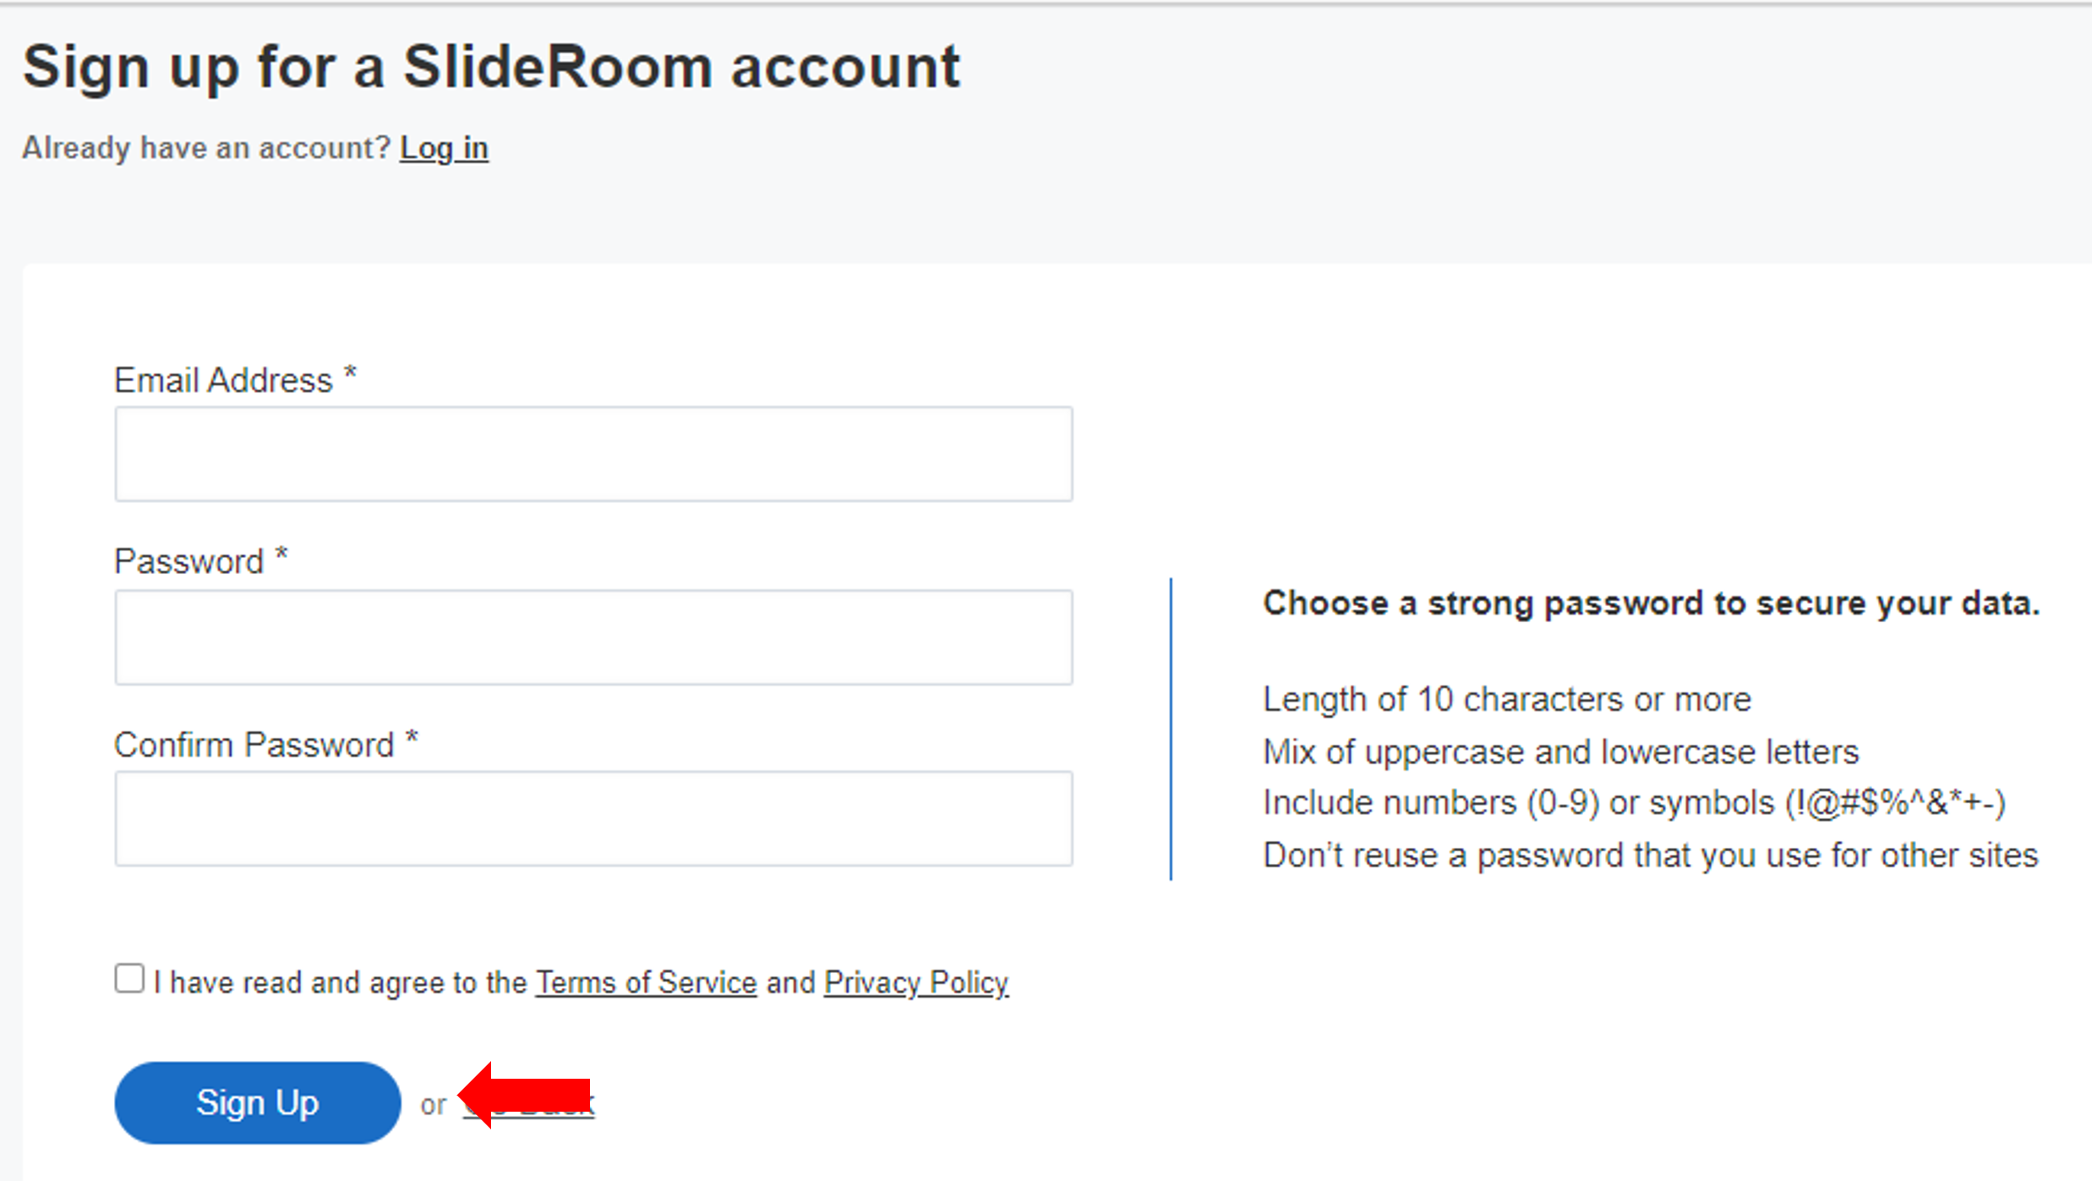Focus the Email Address input field
The width and height of the screenshot is (2092, 1181).
pos(593,454)
